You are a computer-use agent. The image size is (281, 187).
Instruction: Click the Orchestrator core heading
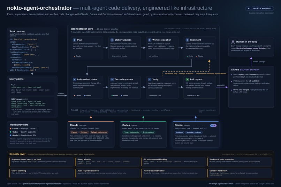[82, 29]
